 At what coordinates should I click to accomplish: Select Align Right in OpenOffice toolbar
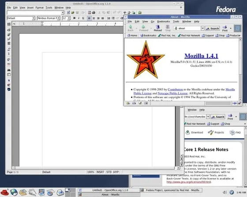click(x=98, y=18)
